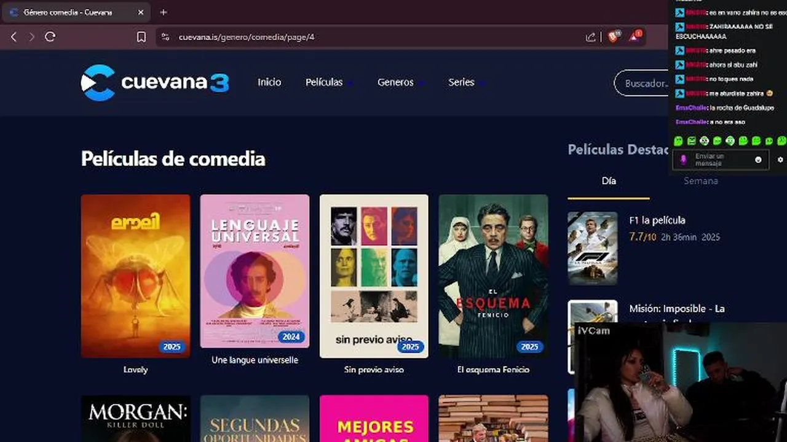
Task: Click the Lovely title link
Action: (x=135, y=370)
